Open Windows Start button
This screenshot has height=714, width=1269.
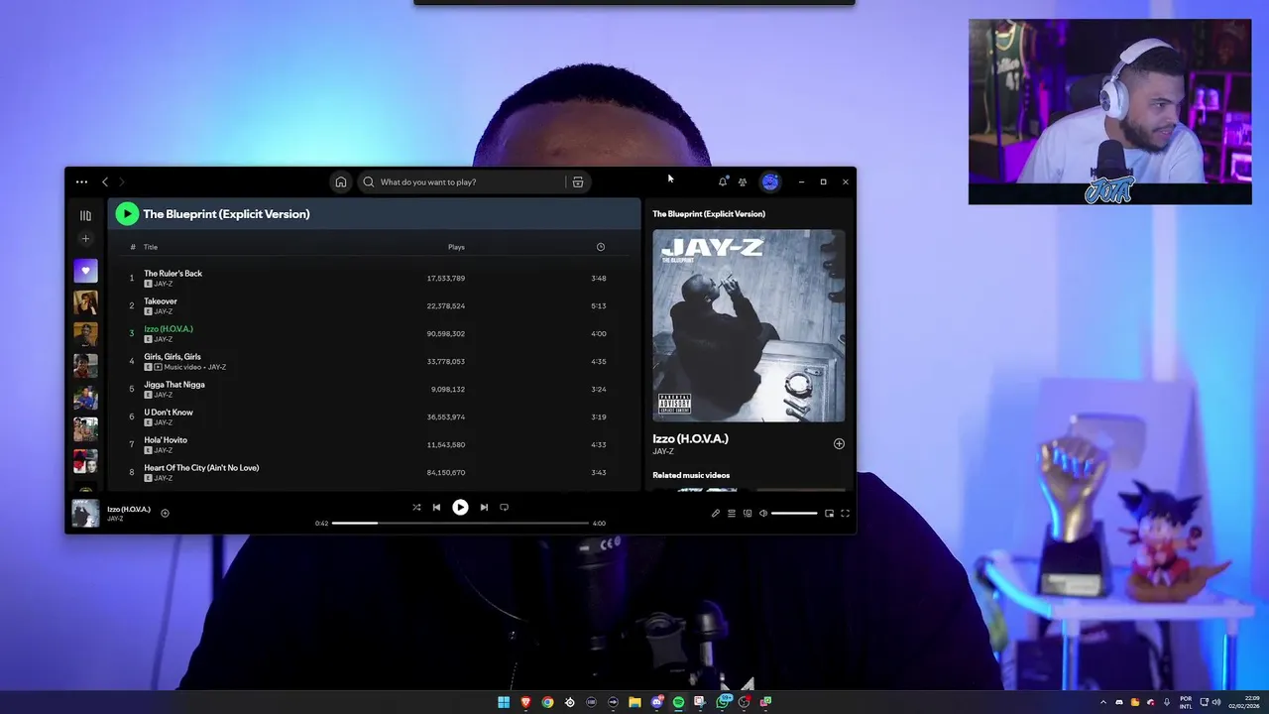(504, 702)
